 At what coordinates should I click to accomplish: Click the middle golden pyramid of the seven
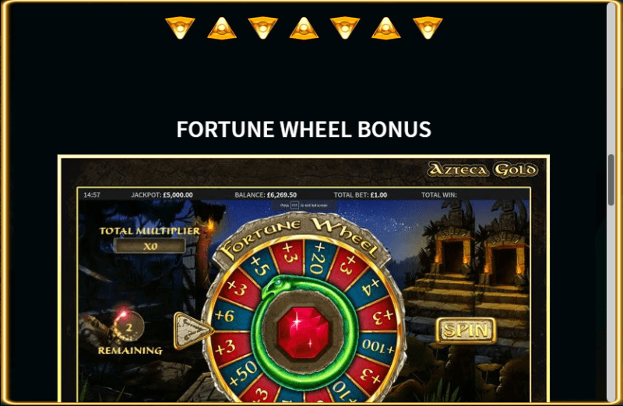304,28
